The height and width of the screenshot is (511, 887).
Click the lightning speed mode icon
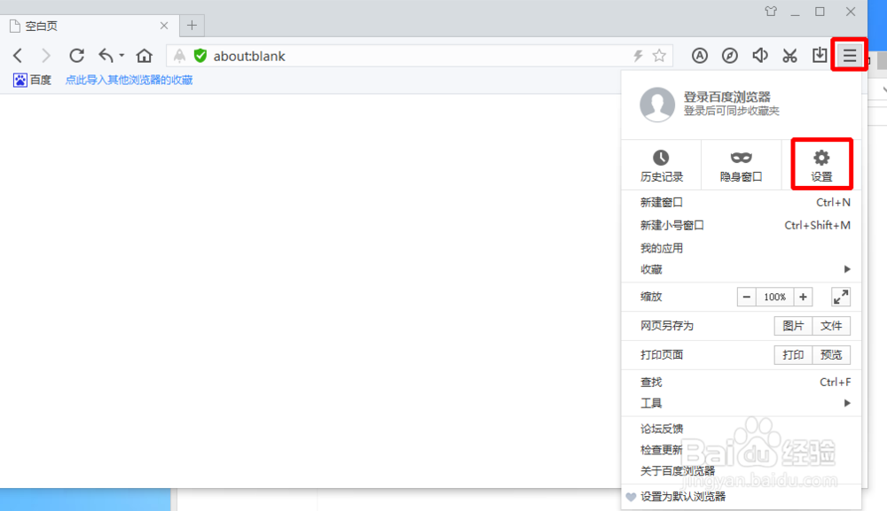pos(638,55)
